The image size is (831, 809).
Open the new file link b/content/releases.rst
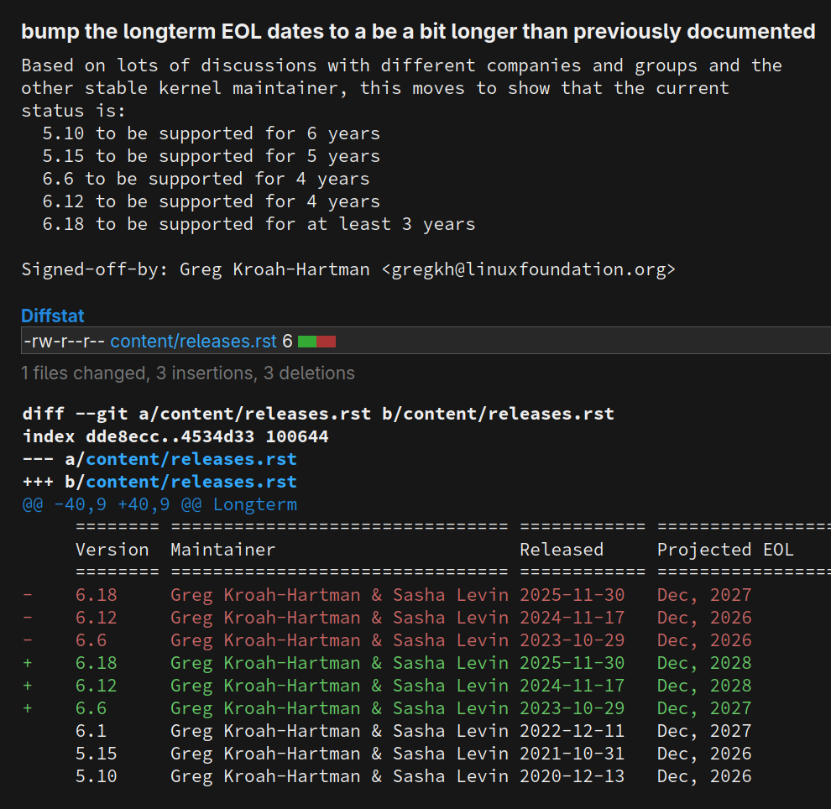(191, 482)
